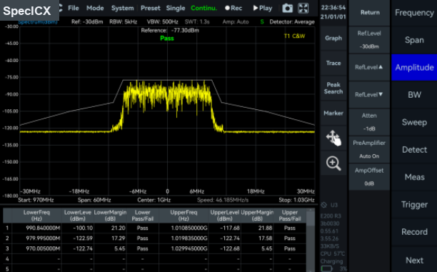Open the Record menu
This screenshot has height=272, width=437.
(x=414, y=232)
